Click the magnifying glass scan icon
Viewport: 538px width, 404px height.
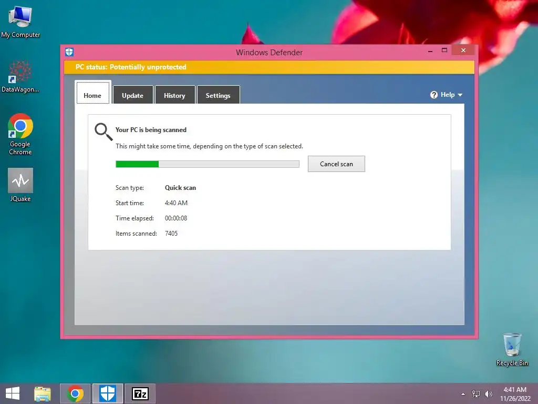104,132
